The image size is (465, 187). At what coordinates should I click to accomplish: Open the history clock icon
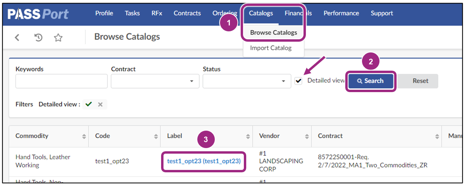[39, 38]
